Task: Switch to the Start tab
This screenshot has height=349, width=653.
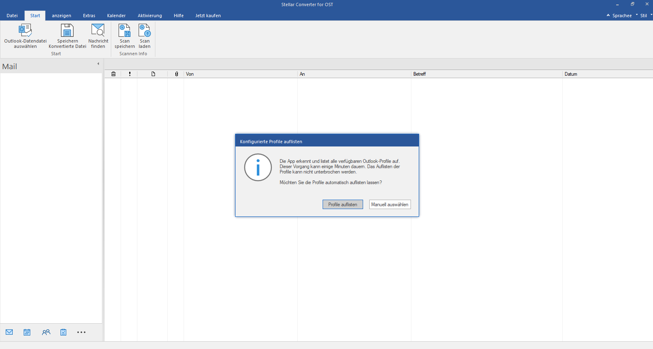Action: pyautogui.click(x=35, y=16)
